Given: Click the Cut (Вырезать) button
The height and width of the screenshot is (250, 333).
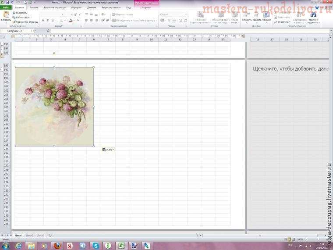Looking at the screenshot, I should click(x=20, y=13).
